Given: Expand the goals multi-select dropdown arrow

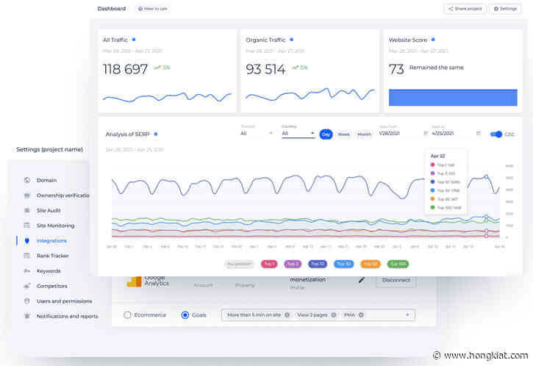Looking at the screenshot, I should click(407, 315).
